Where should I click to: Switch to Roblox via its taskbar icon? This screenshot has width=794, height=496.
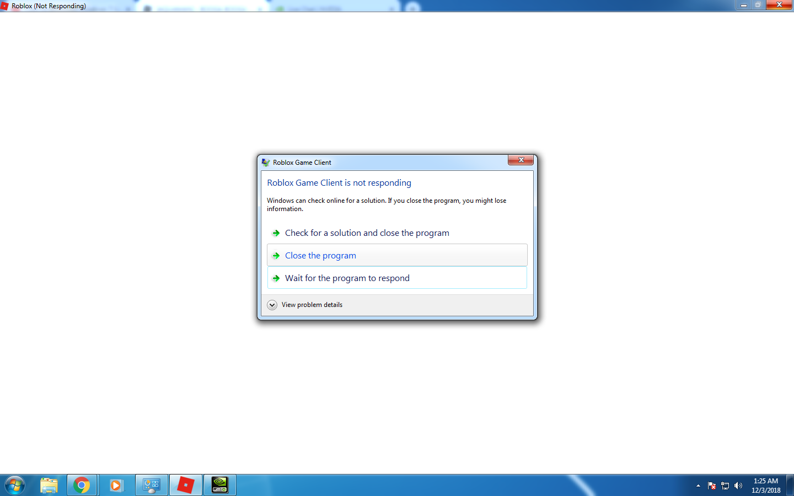[x=186, y=485]
